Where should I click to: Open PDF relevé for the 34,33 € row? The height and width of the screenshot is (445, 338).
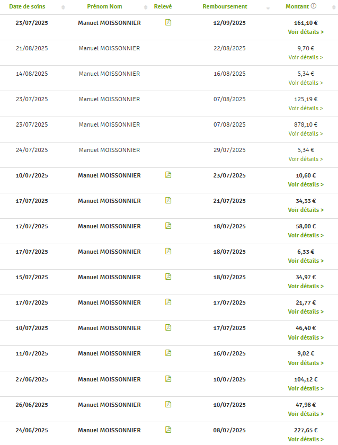pyautogui.click(x=168, y=200)
